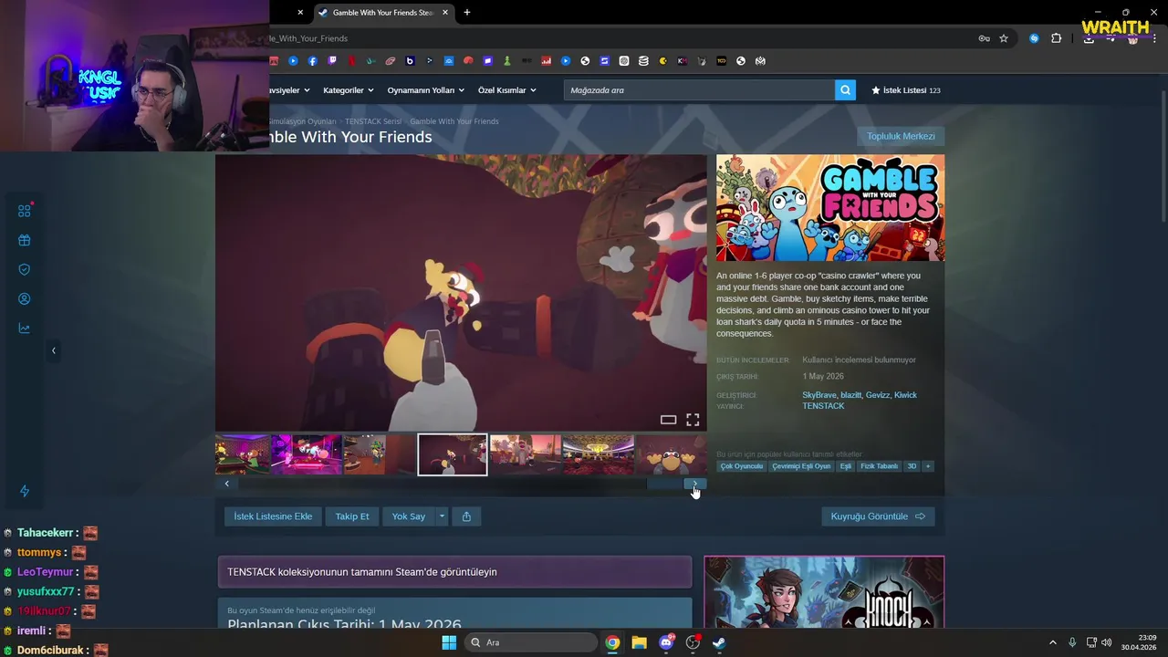Click the browser address bar URL
This screenshot has width=1168, height=657.
pos(308,38)
